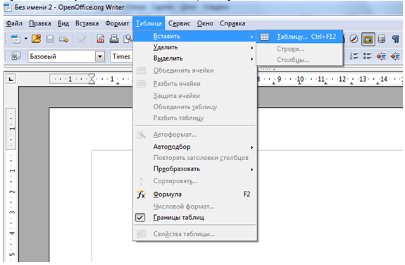The image size is (405, 265).
Task: Toggle nonprinting characters pilcrow icon
Action: [x=395, y=39]
